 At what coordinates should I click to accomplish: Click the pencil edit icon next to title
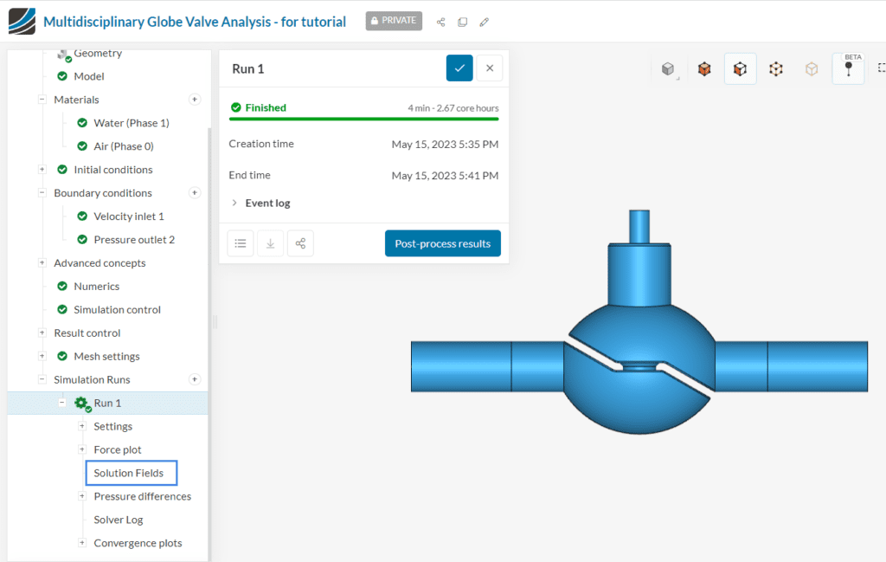coord(484,21)
